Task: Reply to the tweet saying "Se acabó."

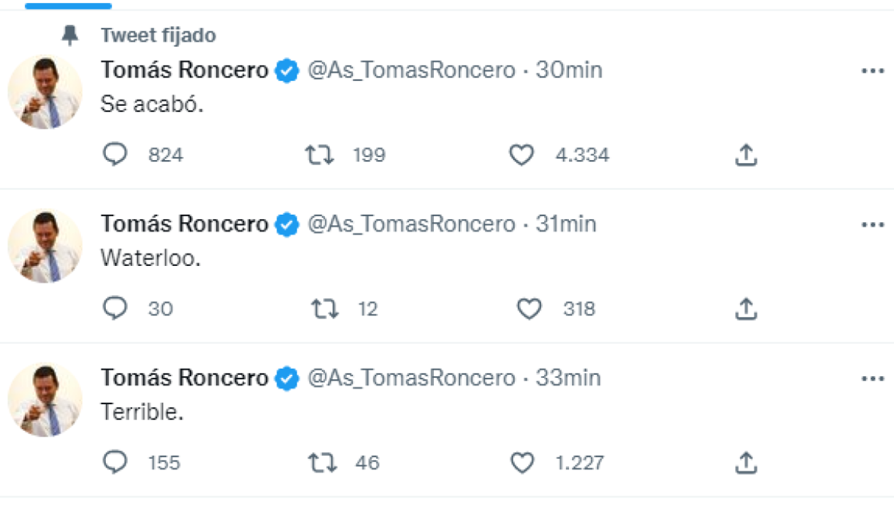Action: tap(115, 154)
